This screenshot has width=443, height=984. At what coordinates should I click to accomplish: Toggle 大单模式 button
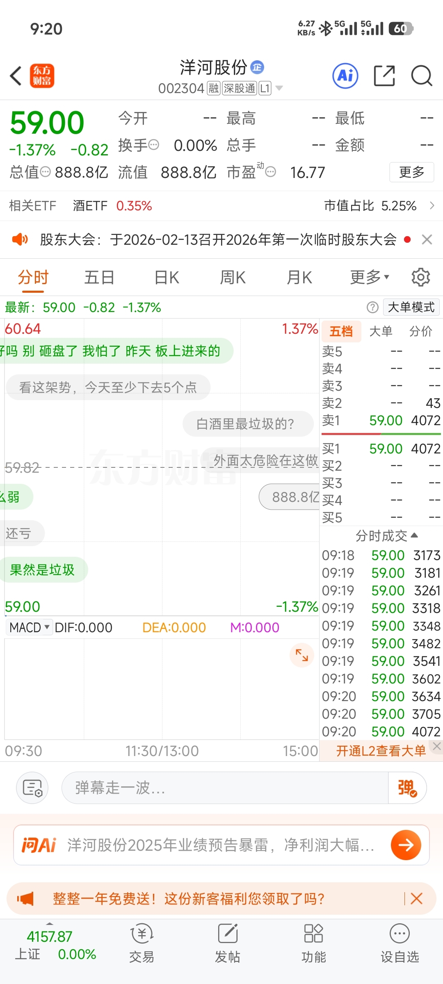[x=411, y=307]
